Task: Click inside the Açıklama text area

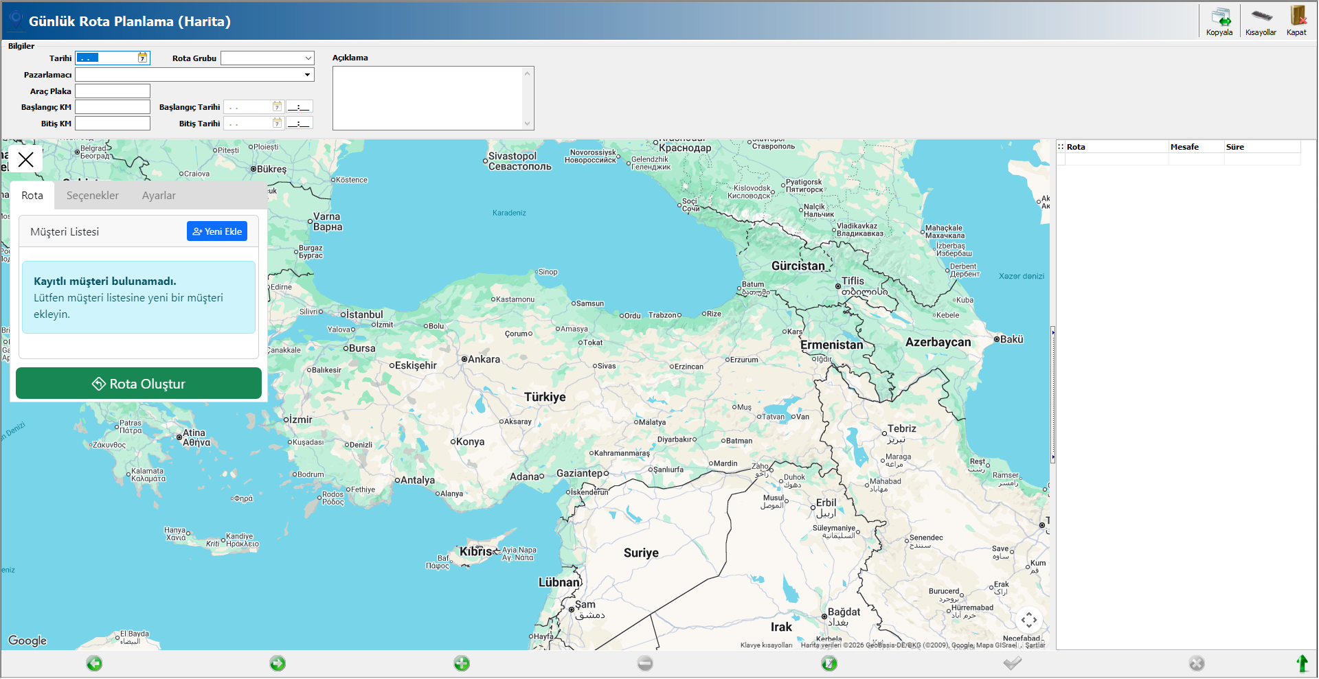Action: [x=427, y=98]
